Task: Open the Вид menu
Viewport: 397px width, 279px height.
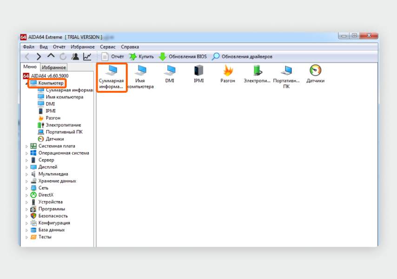Action: click(44, 47)
